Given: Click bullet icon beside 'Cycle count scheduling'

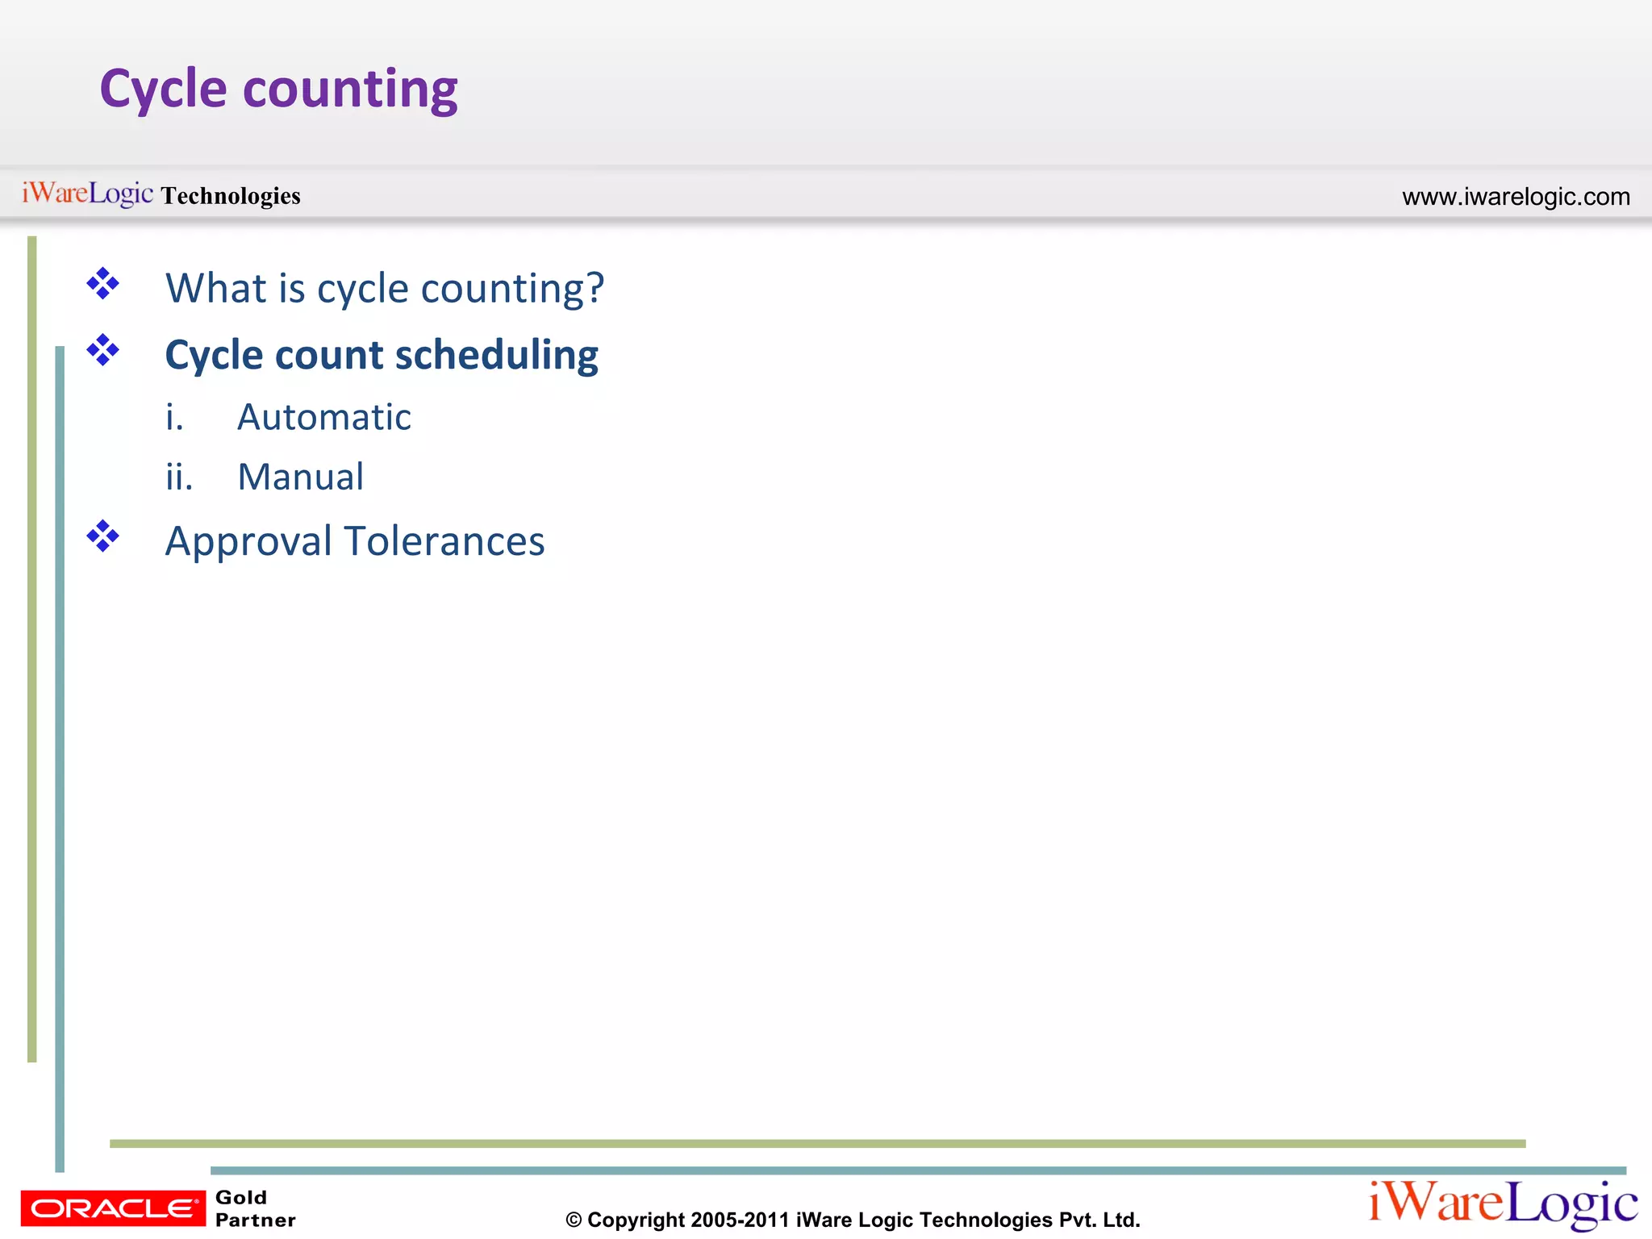Looking at the screenshot, I should 103,350.
